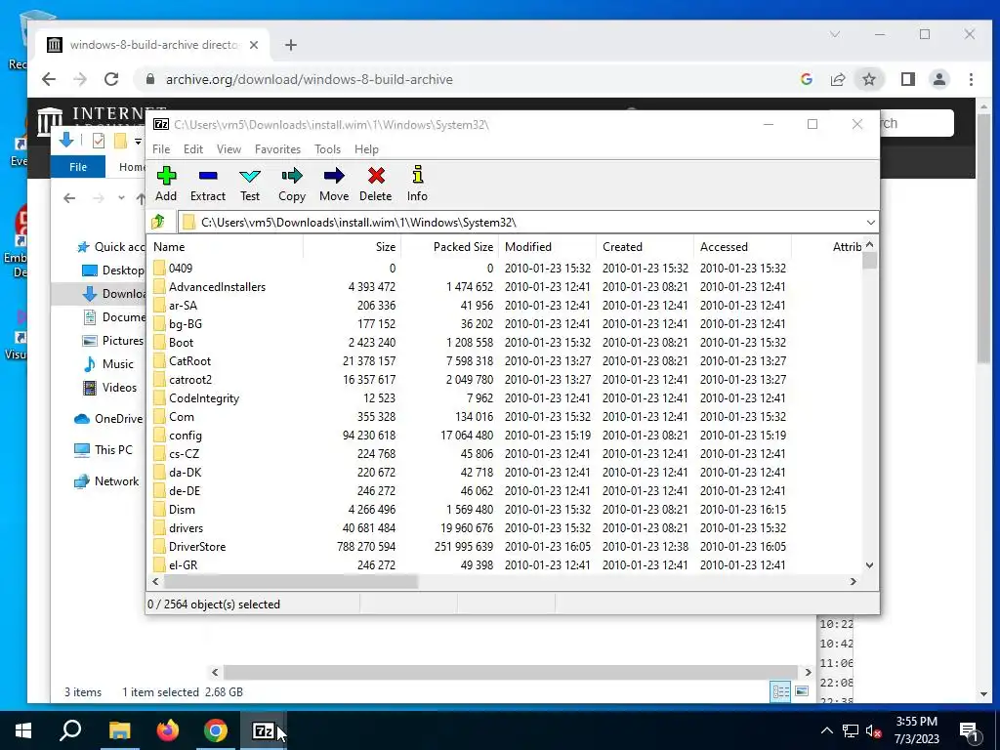Click the muted volume tray icon

[x=874, y=730]
